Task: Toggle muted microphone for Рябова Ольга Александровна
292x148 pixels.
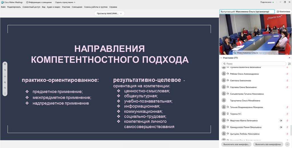Action: coord(287,74)
